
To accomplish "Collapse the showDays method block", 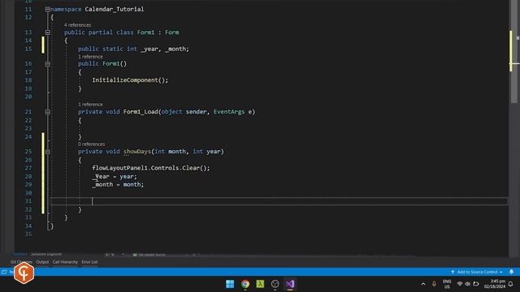I will point(47,152).
